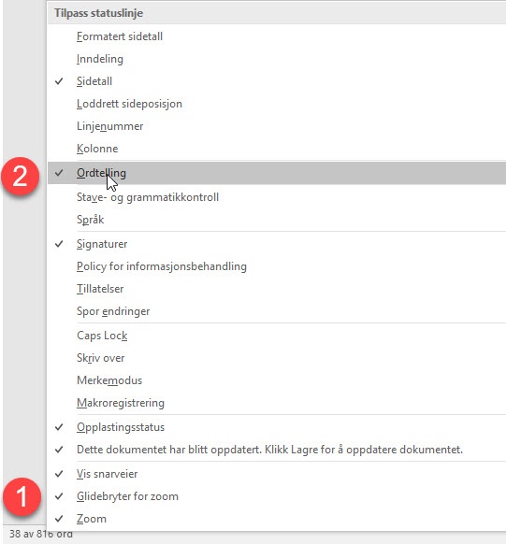Turn on Loddrett sideposisjon

277,104
